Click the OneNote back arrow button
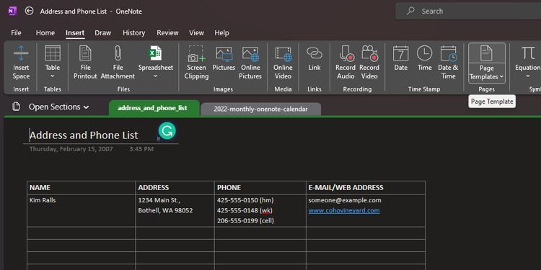Viewport: 541px width, 270px height. pos(30,11)
